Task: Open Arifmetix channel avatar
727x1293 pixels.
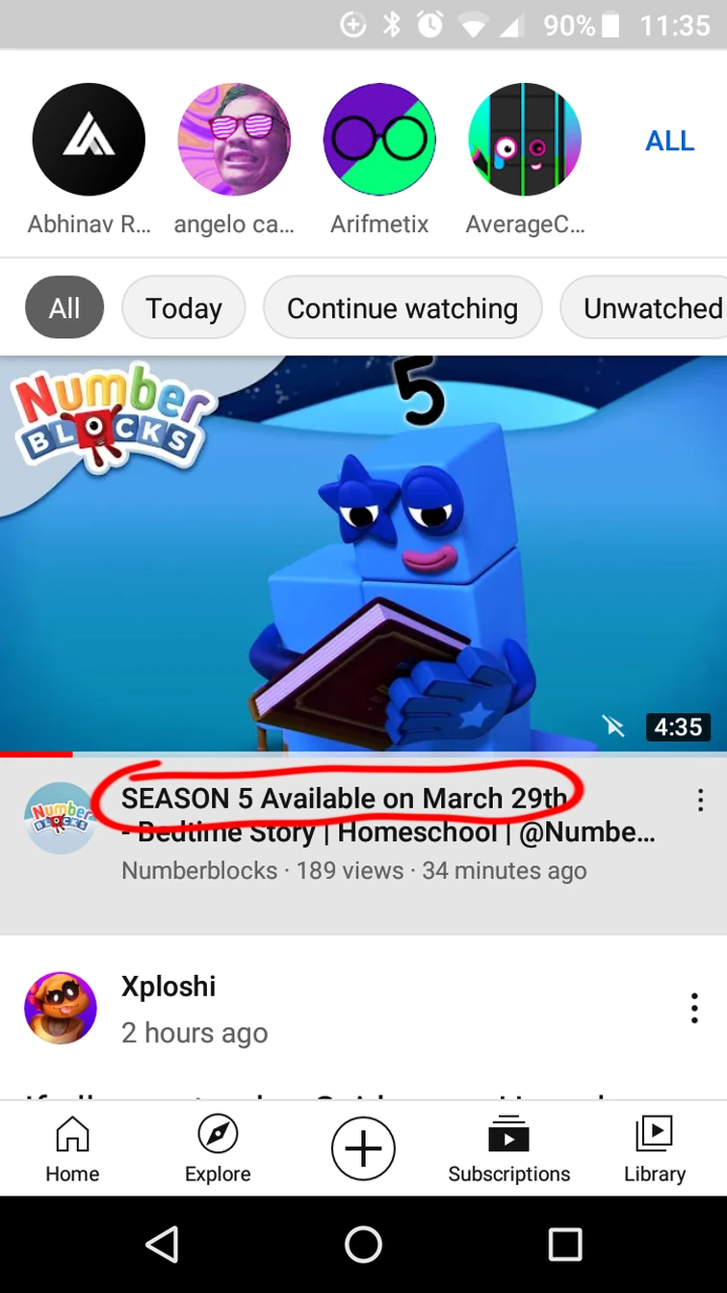Action: point(379,140)
